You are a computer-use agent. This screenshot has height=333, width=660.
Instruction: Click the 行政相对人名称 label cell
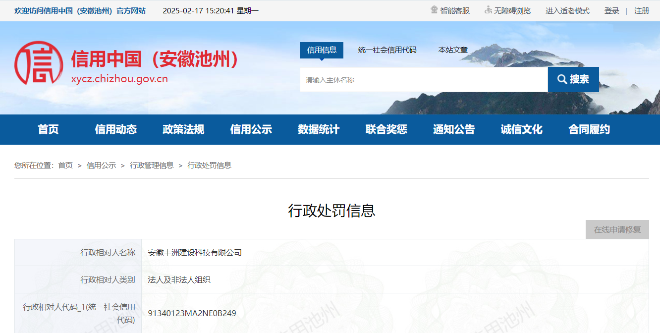(78, 253)
